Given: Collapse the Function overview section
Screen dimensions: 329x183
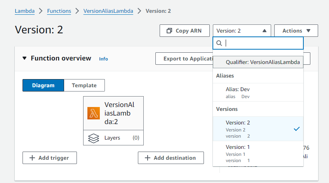Looking at the screenshot, I should 24,59.
